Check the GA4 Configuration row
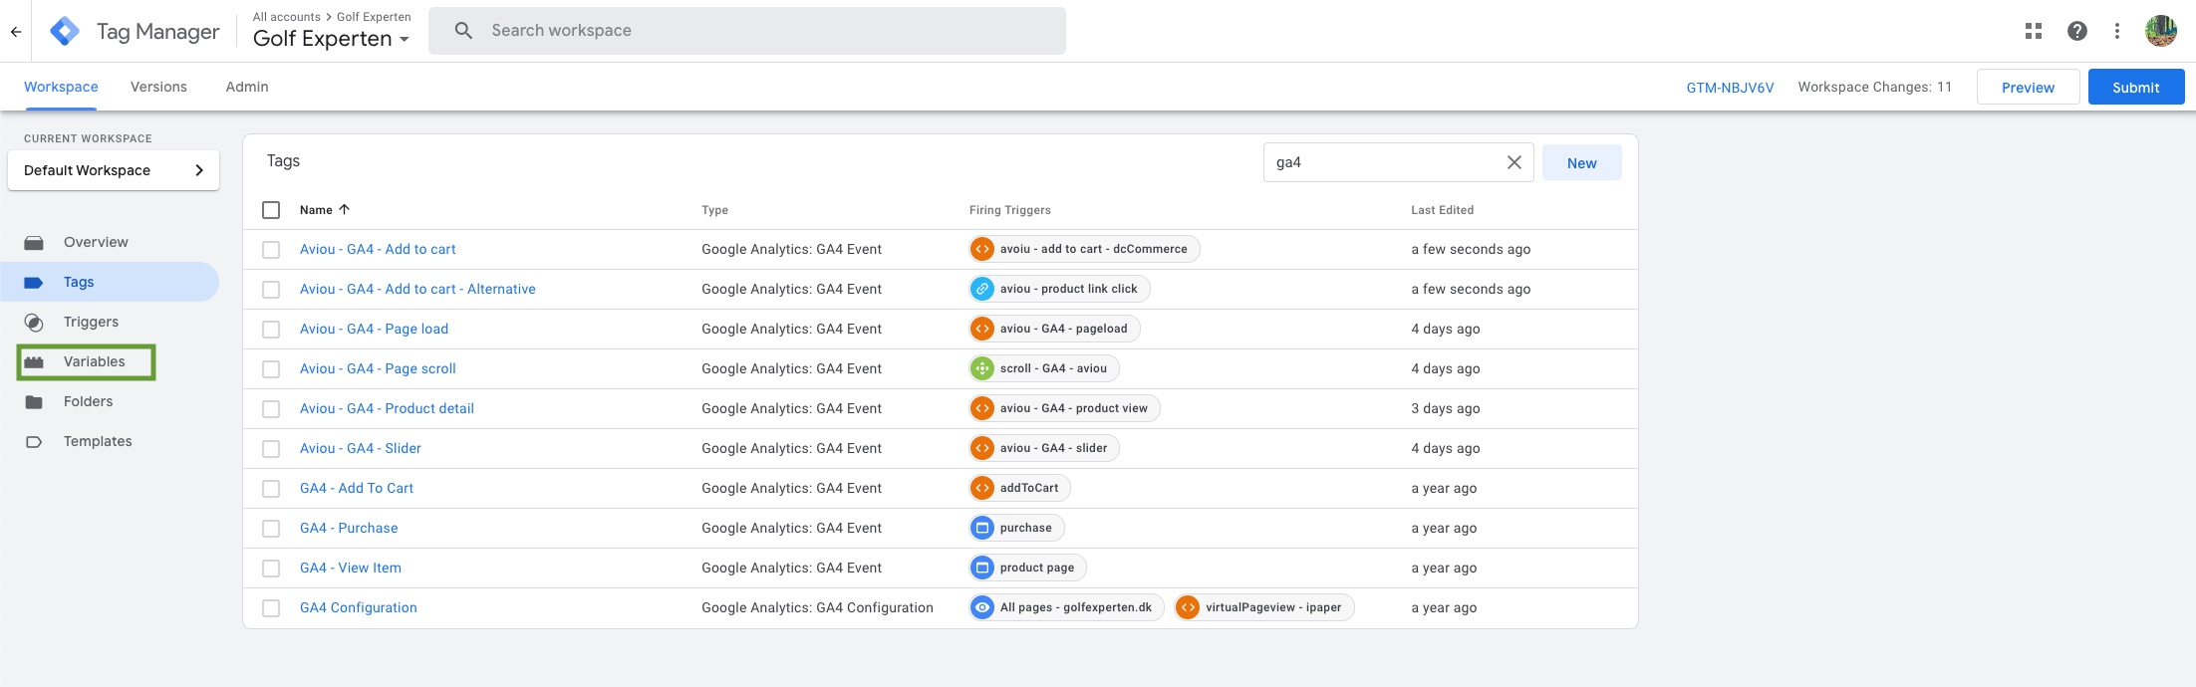 tap(271, 608)
